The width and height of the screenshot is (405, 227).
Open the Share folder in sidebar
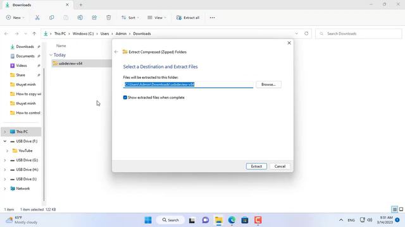tap(21, 75)
